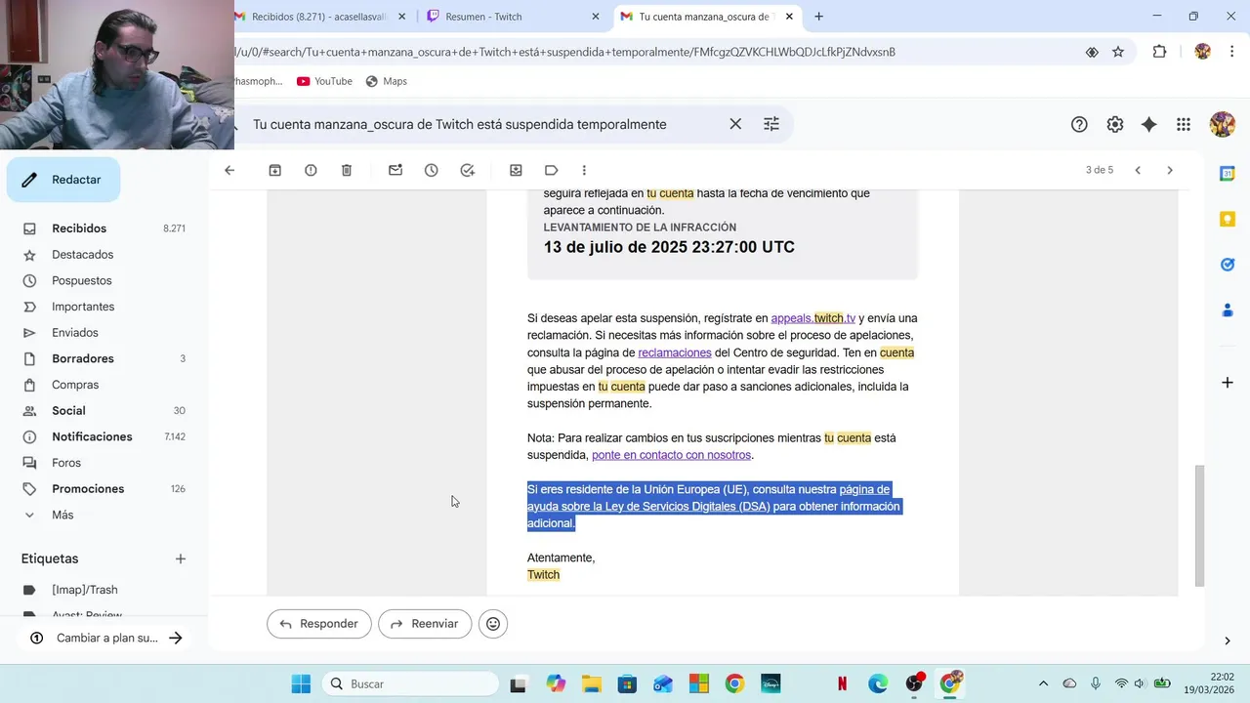Bookmark this page with the star icon
1250x703 pixels.
(1118, 52)
